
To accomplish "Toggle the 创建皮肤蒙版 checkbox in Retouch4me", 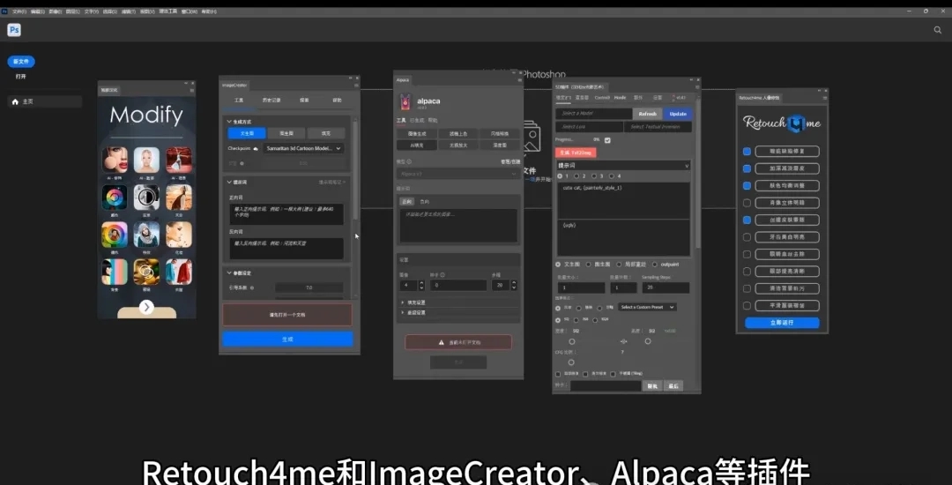I will coord(747,220).
